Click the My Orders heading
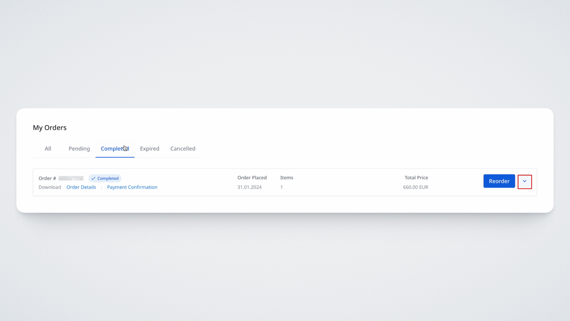Viewport: 570px width, 321px height. point(50,128)
